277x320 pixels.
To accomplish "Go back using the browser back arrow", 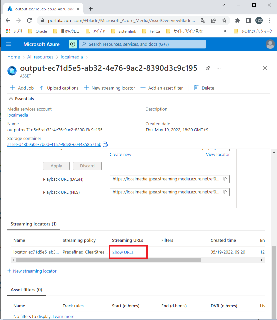I will [8, 20].
